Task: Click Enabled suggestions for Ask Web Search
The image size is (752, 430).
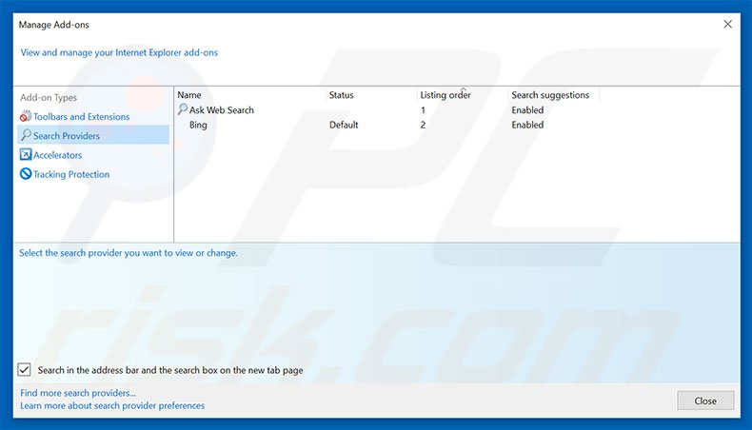Action: point(527,109)
